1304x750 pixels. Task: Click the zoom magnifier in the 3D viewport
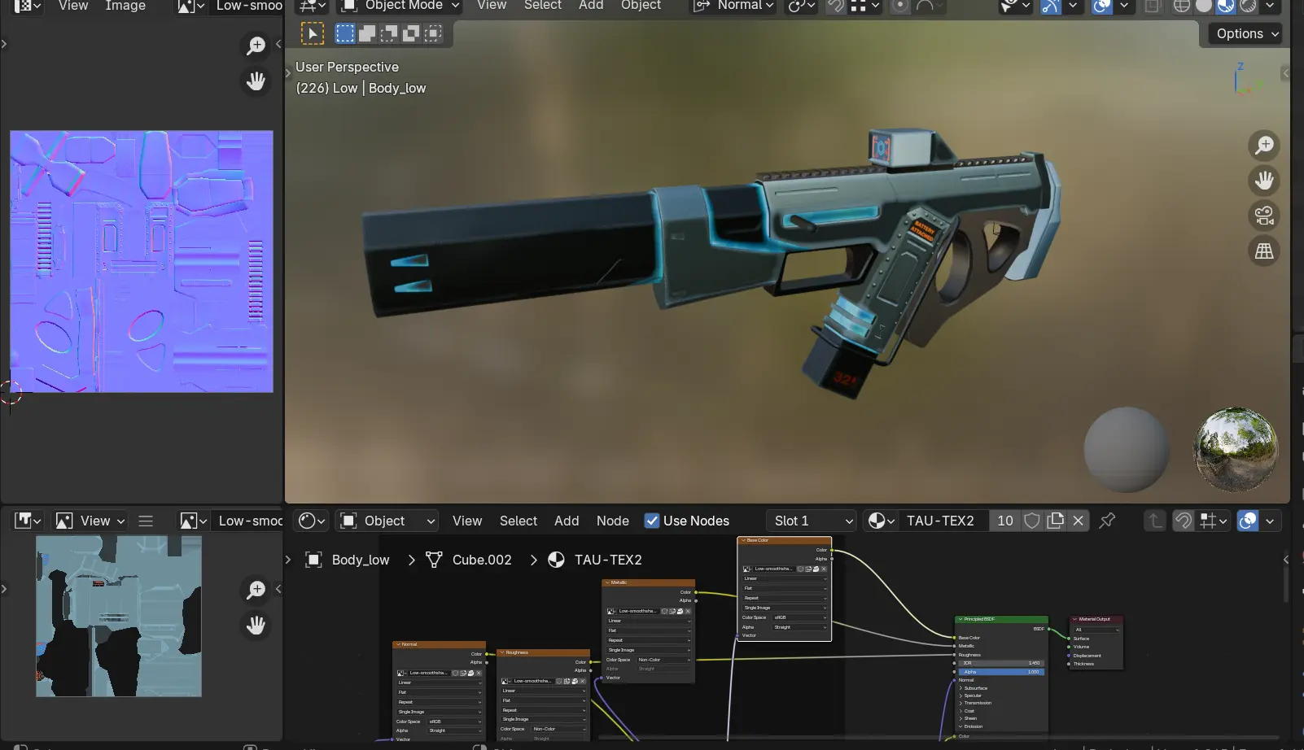pos(1263,146)
